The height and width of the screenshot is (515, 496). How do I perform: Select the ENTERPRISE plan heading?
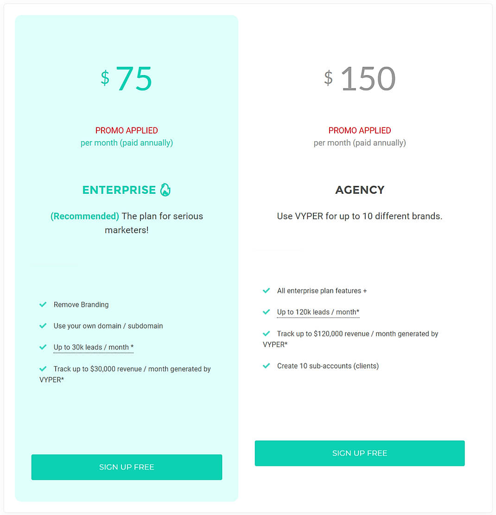[119, 190]
